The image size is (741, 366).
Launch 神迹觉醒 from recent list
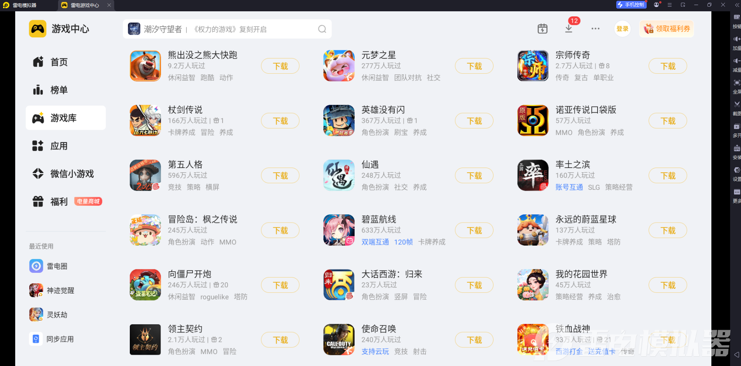[52, 290]
